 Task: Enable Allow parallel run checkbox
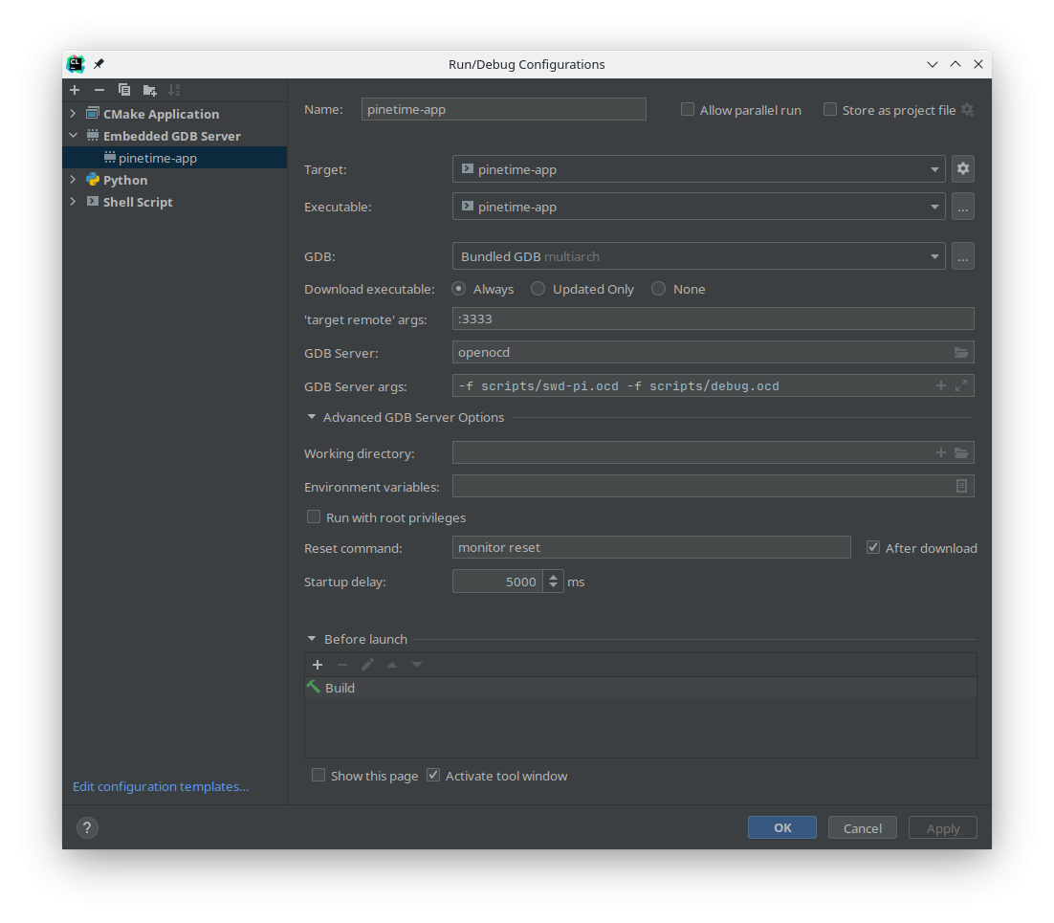pos(688,110)
